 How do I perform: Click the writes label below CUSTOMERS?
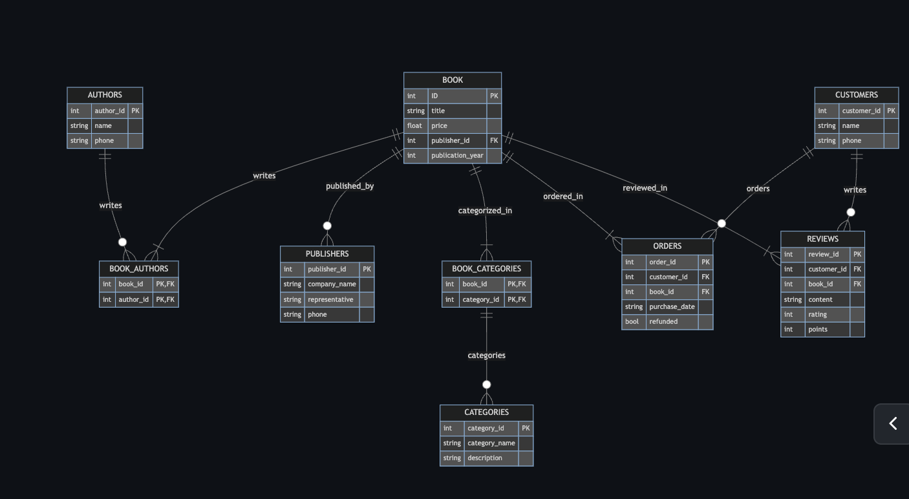point(855,190)
